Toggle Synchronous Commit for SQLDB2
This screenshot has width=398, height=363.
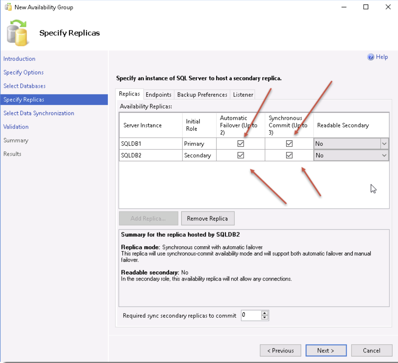(x=289, y=155)
